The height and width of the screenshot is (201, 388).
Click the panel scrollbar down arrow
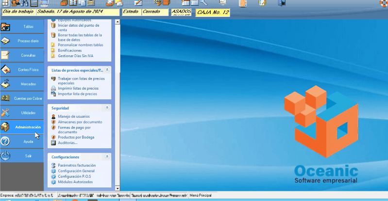click(117, 187)
